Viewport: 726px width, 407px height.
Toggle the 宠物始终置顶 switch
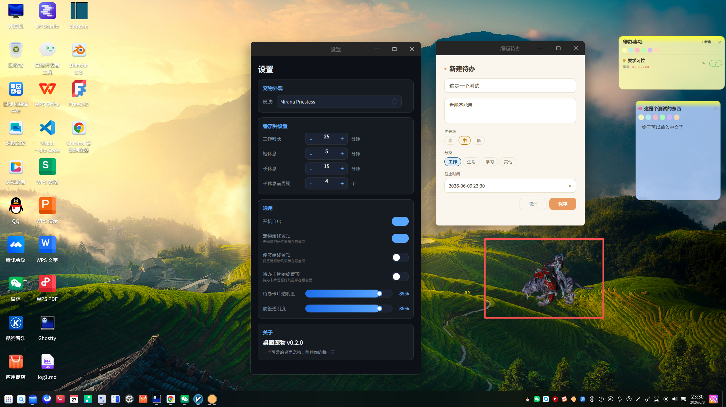coord(400,238)
